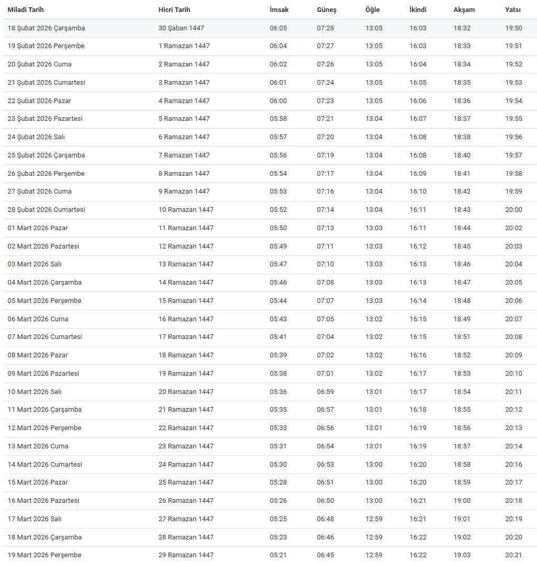Select the 27 Ramazan 1447 cell
Viewport: 537px width, 563px height.
[x=186, y=519]
